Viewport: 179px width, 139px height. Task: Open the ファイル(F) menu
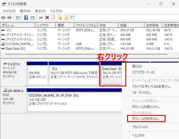[x=9, y=11]
